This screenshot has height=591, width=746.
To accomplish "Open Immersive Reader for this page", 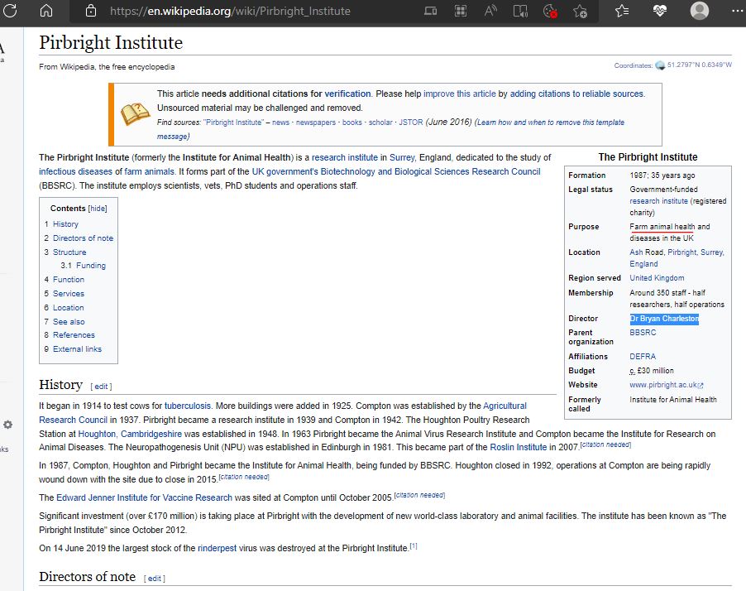I will pyautogui.click(x=520, y=11).
